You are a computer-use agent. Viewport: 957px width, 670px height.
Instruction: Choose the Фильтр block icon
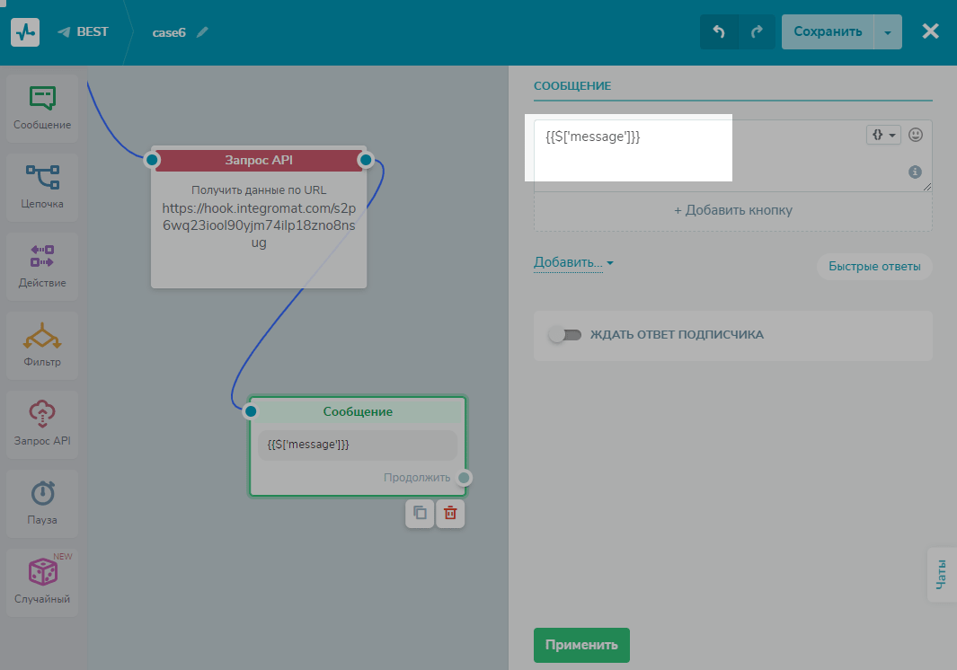click(42, 345)
